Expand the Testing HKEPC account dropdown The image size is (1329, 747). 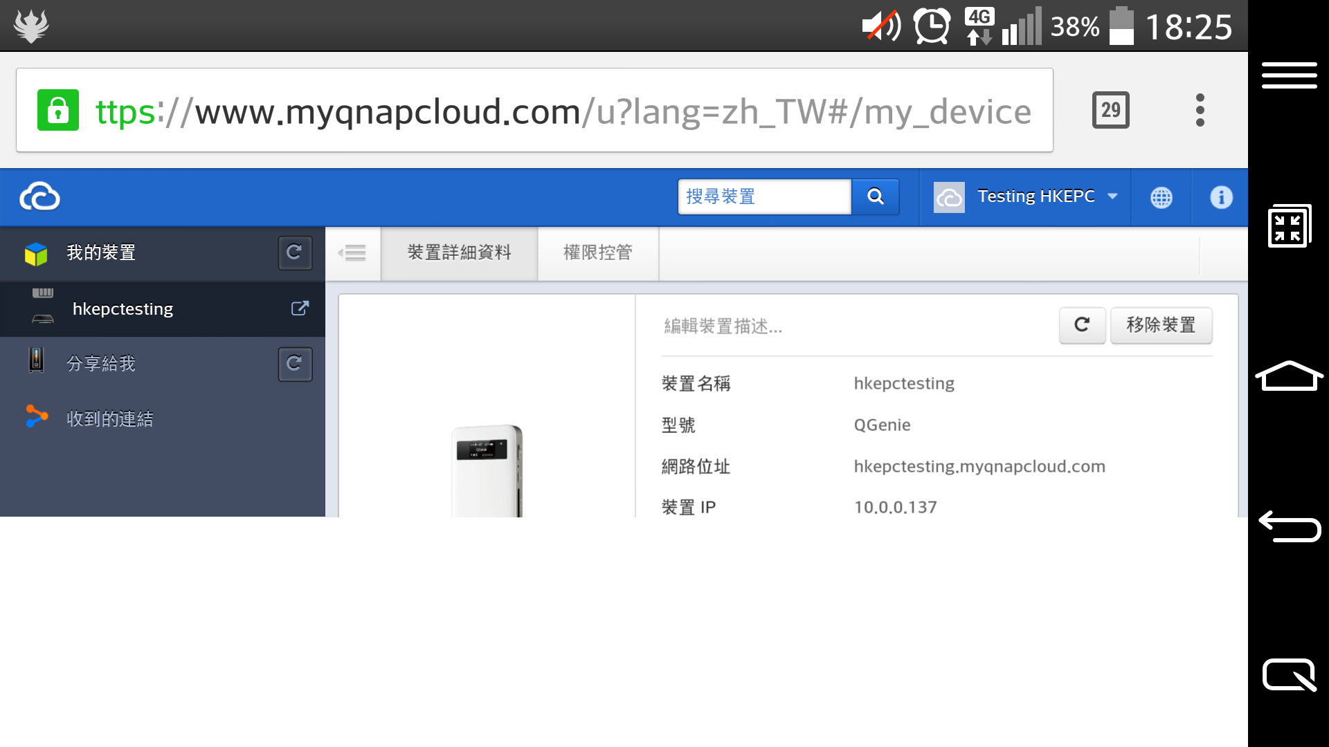click(1112, 196)
